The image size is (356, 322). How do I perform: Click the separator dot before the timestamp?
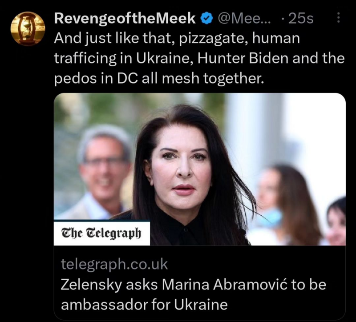tap(283, 18)
